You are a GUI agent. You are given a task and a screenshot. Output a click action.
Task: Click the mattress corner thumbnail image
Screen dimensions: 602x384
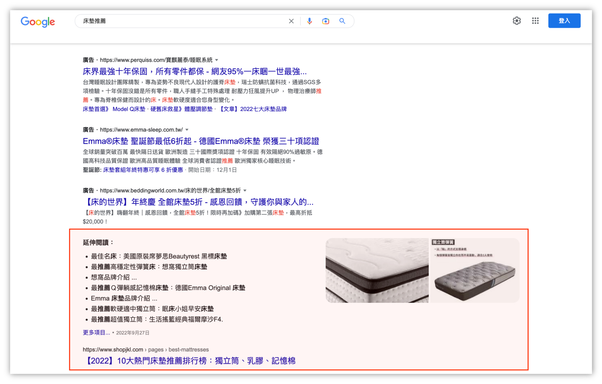click(377, 270)
